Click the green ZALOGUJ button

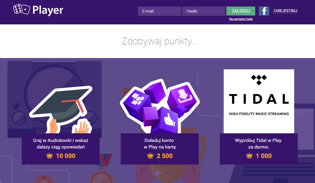pos(241,11)
